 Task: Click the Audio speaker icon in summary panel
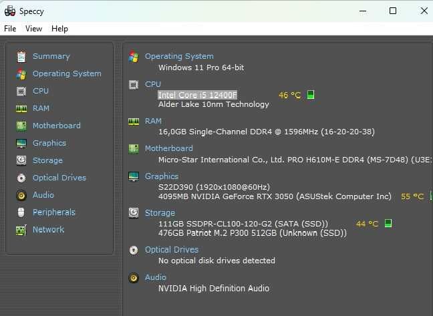point(134,278)
